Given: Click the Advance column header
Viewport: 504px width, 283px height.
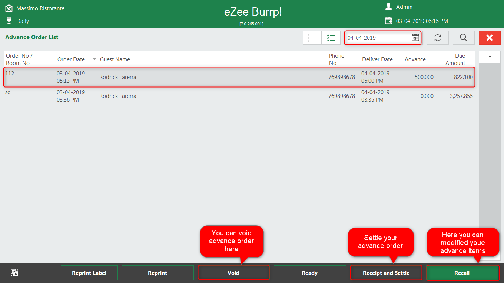Looking at the screenshot, I should [415, 59].
